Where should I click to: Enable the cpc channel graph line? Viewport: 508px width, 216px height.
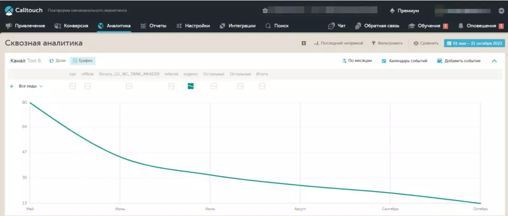[73, 86]
